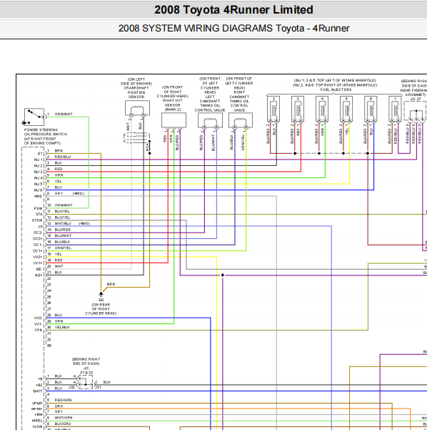Screen dimensions: 427x430
Task: Click the 'RED/GRN' wire label at pin 5
Action: point(63,400)
